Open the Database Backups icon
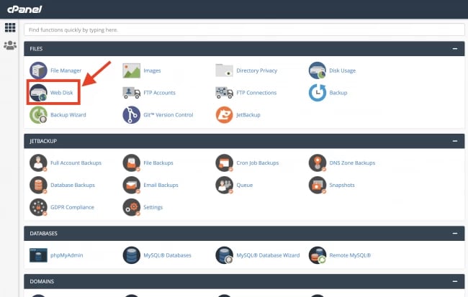Viewport: 468px width, 297px height. (x=38, y=185)
